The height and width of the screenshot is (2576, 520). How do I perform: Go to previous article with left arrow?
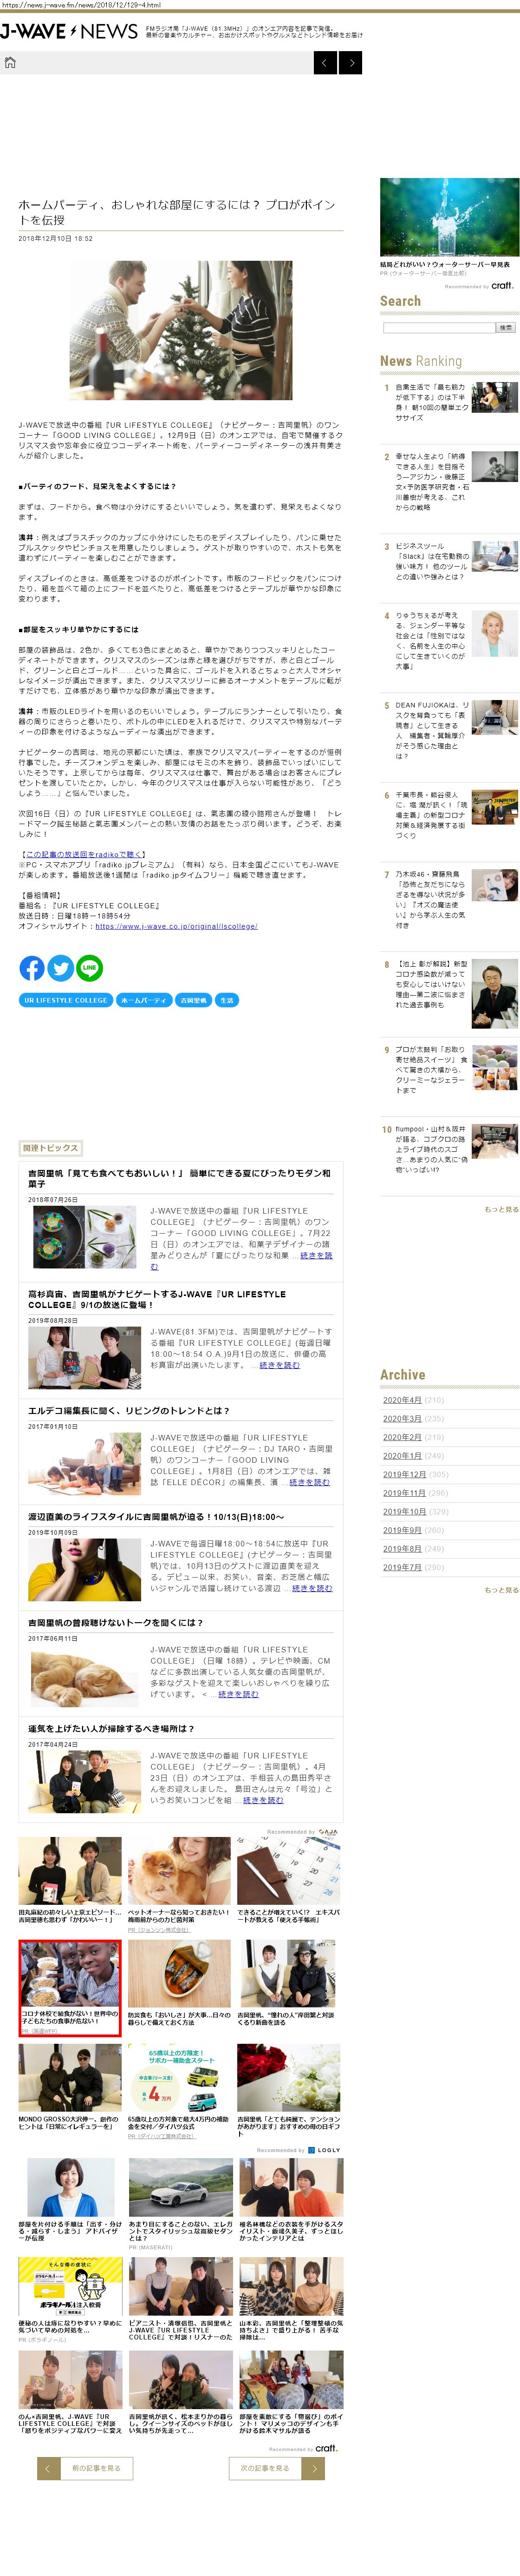[x=325, y=64]
